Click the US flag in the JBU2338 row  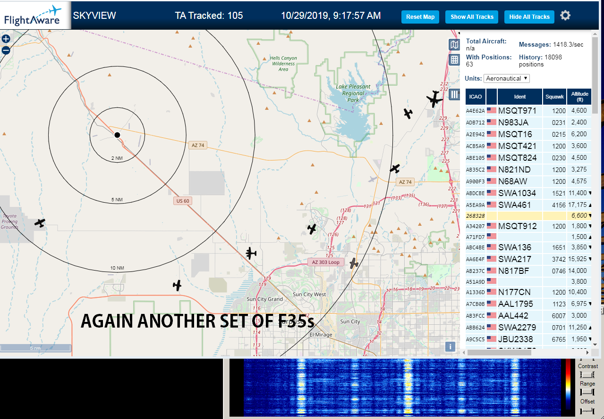(492, 339)
